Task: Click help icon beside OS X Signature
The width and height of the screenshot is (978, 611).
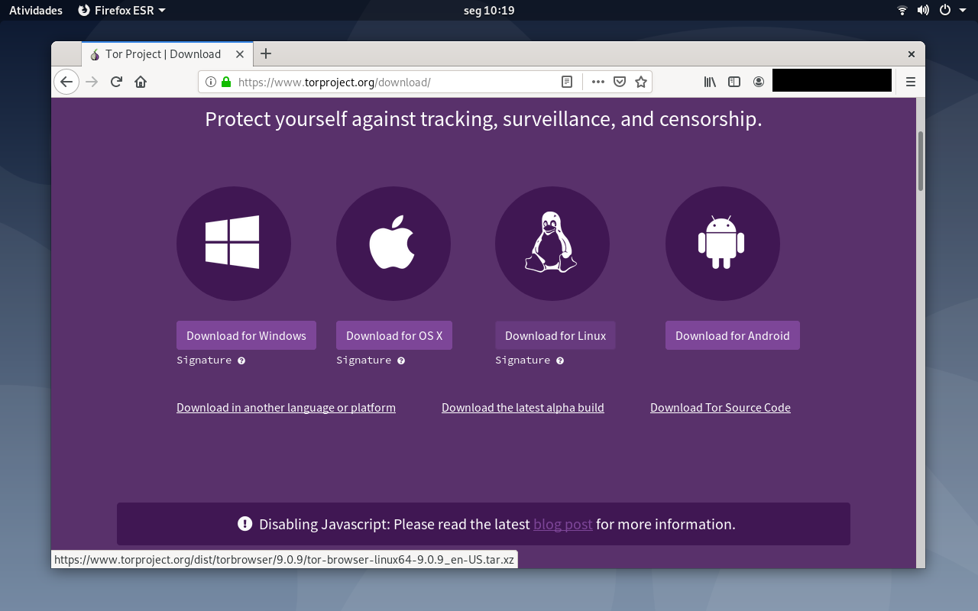Action: click(401, 360)
